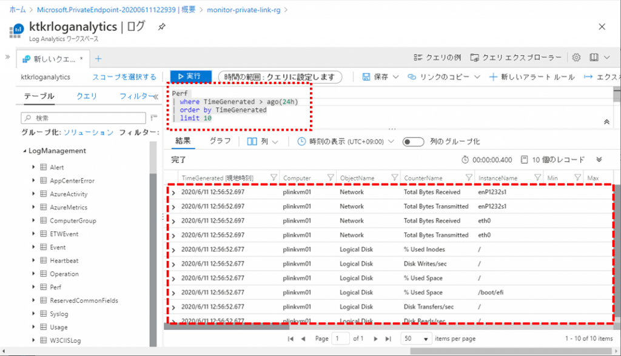Open time display UTC+09:00 dropdown
621x356 pixels.
click(x=346, y=142)
